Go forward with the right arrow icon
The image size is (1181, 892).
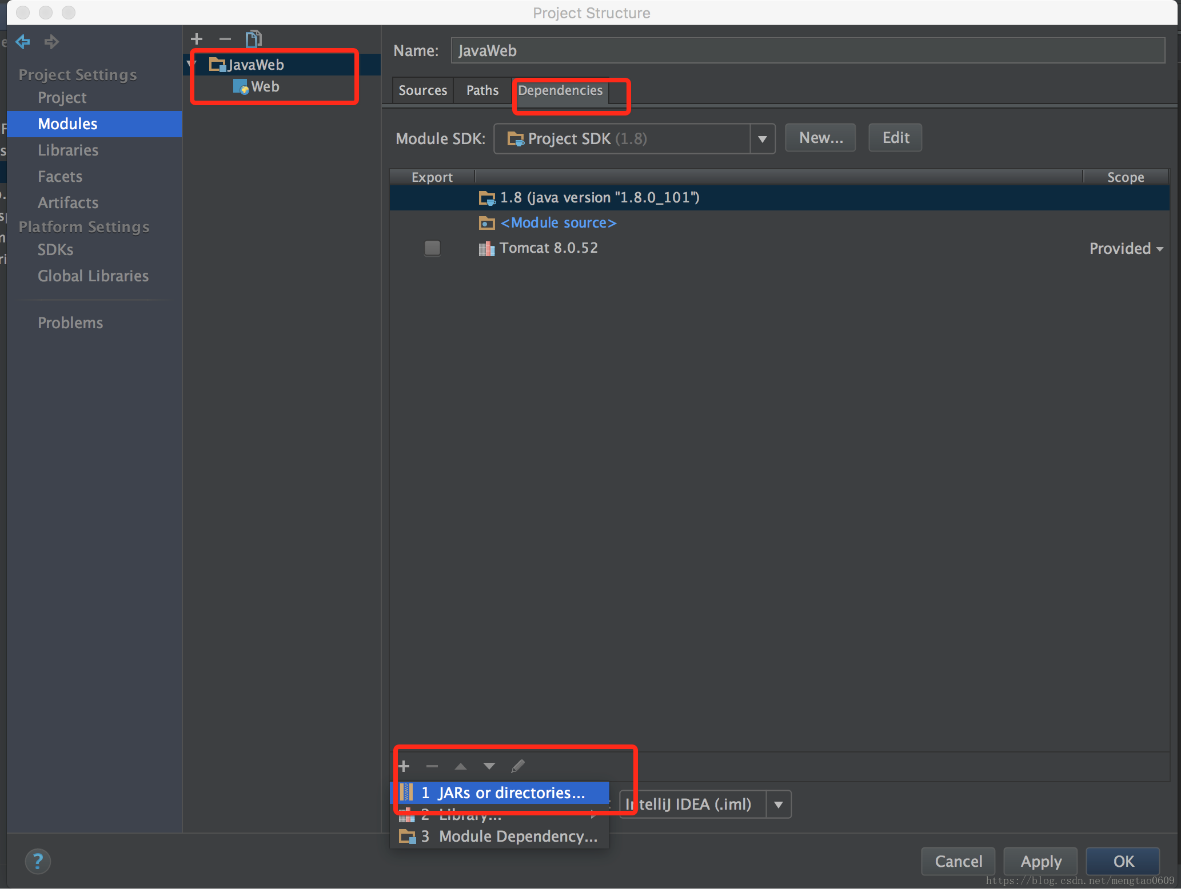51,42
